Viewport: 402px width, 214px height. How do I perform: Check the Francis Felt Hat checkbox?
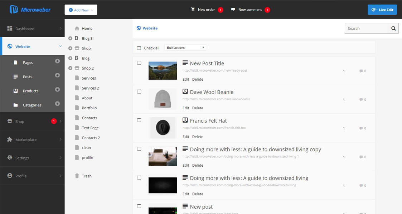(x=139, y=120)
